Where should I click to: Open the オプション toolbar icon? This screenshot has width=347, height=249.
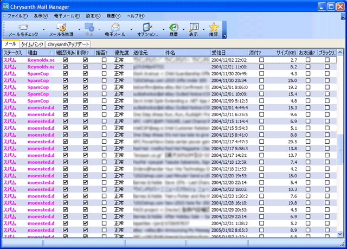click(x=147, y=27)
